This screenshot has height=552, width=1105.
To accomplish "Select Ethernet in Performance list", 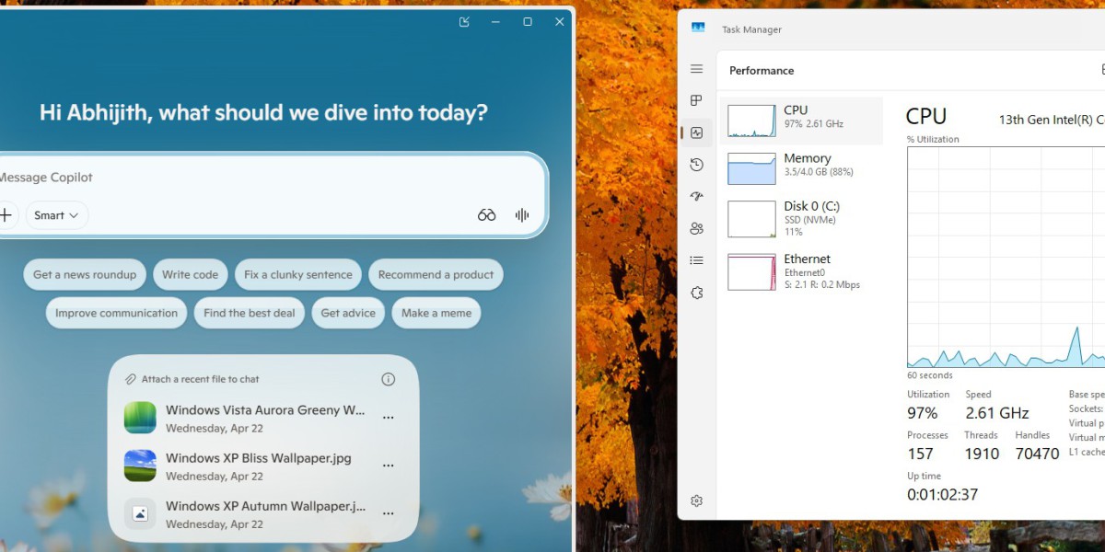I will (801, 271).
